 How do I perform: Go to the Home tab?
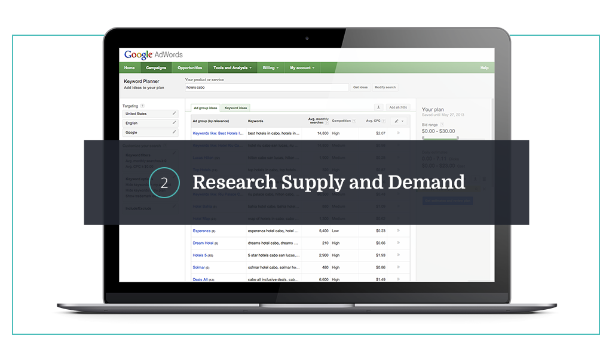pyautogui.click(x=129, y=68)
